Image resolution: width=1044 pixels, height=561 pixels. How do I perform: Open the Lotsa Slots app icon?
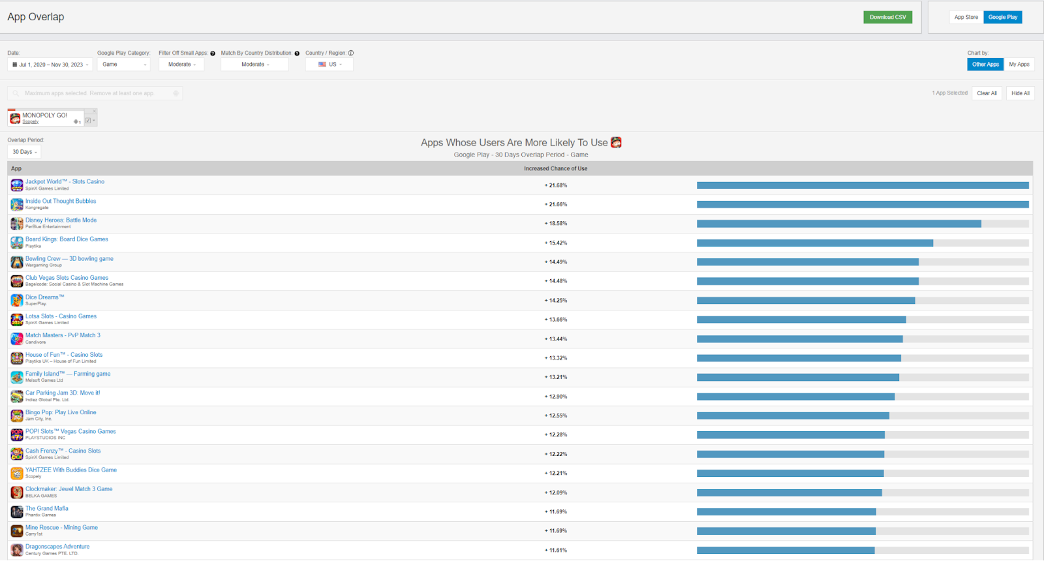17,320
